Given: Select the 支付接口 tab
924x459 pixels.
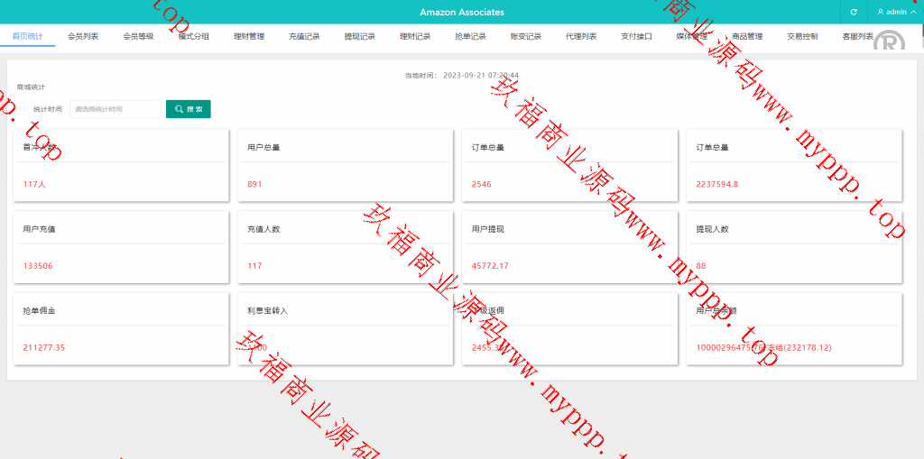Looking at the screenshot, I should (636, 36).
